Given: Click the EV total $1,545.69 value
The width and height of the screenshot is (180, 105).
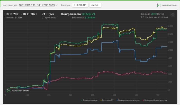Looking at the screenshot, I should coord(90,18).
